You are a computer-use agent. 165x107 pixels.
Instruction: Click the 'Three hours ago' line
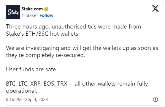[74, 26]
